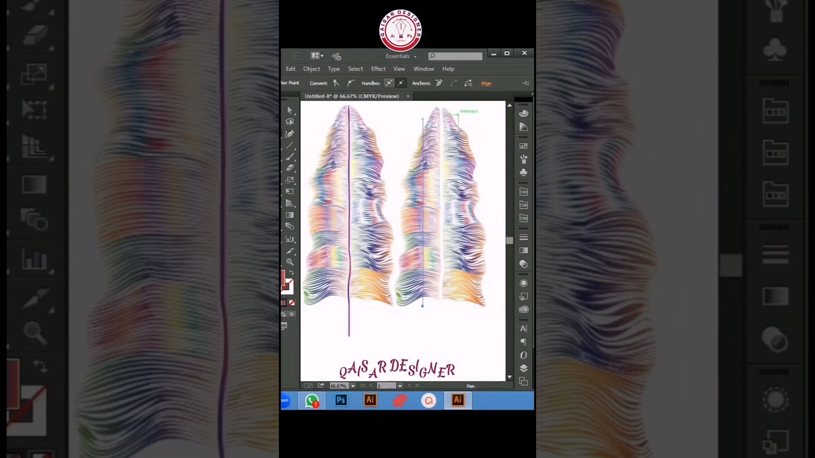Image resolution: width=815 pixels, height=458 pixels.
Task: Open the control bar options menu
Action: pos(526,83)
